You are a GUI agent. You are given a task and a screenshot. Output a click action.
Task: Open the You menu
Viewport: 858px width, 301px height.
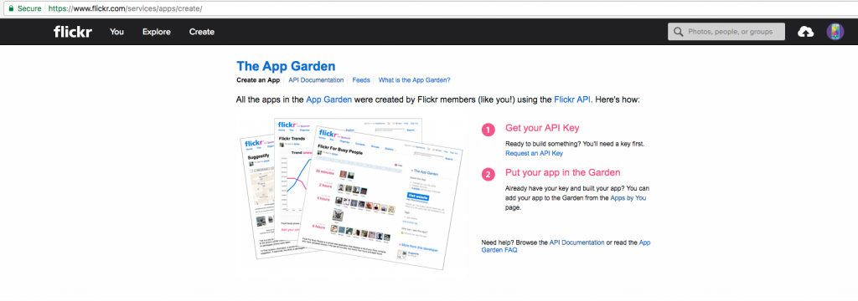point(116,32)
